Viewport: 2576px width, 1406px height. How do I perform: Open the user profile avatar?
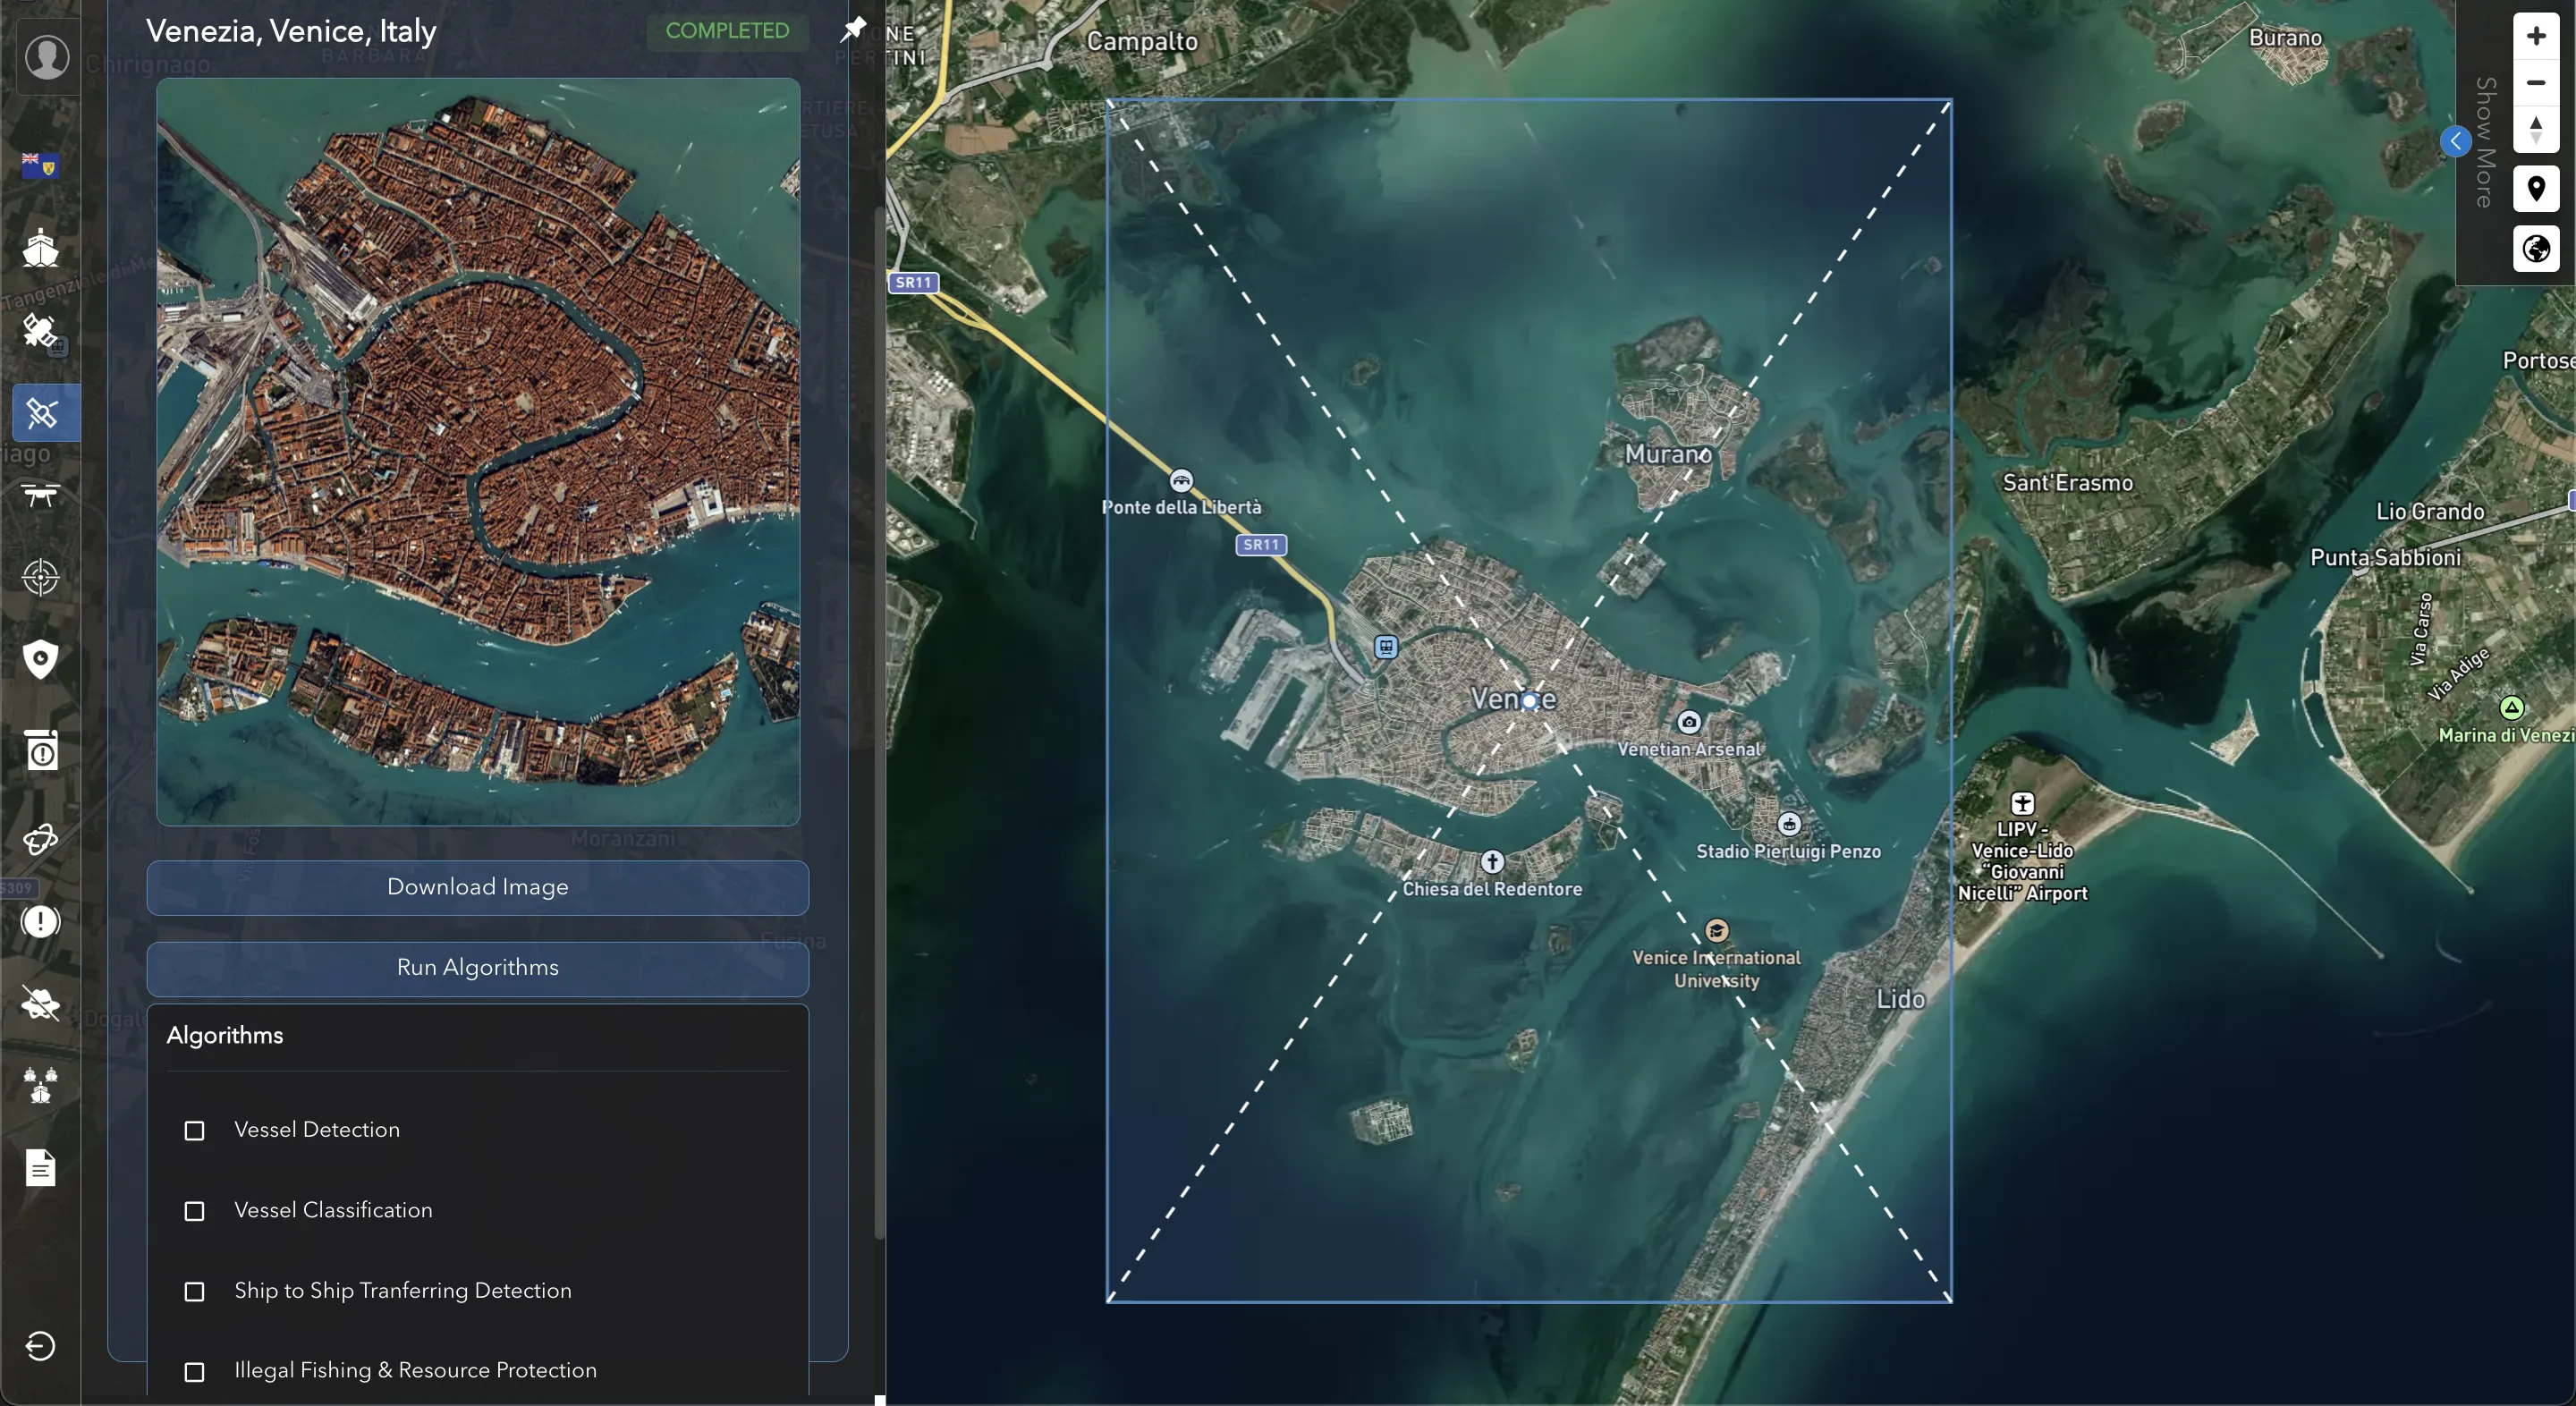pos(46,57)
